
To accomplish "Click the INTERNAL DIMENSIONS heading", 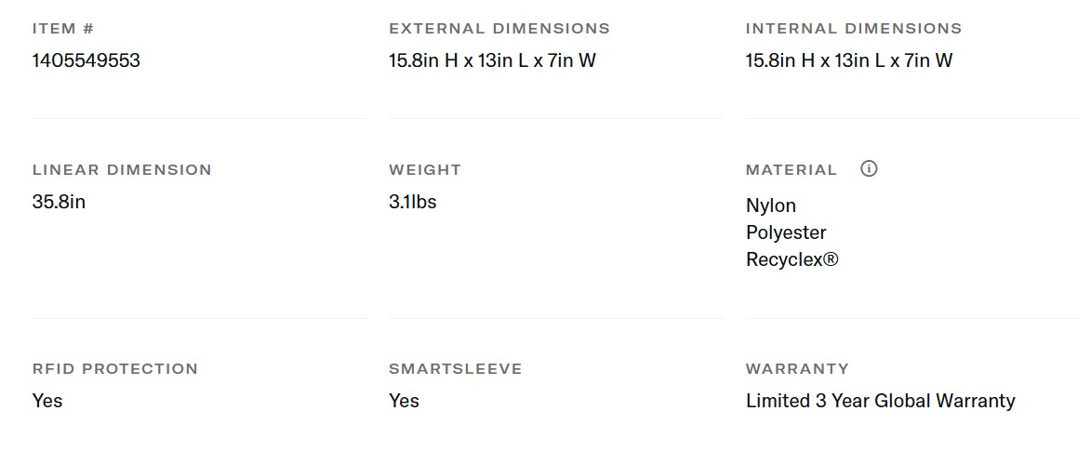I will pyautogui.click(x=853, y=29).
